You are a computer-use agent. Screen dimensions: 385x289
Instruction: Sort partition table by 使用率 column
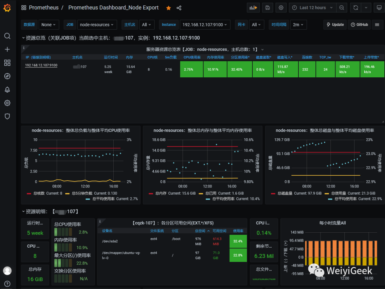[238, 231]
